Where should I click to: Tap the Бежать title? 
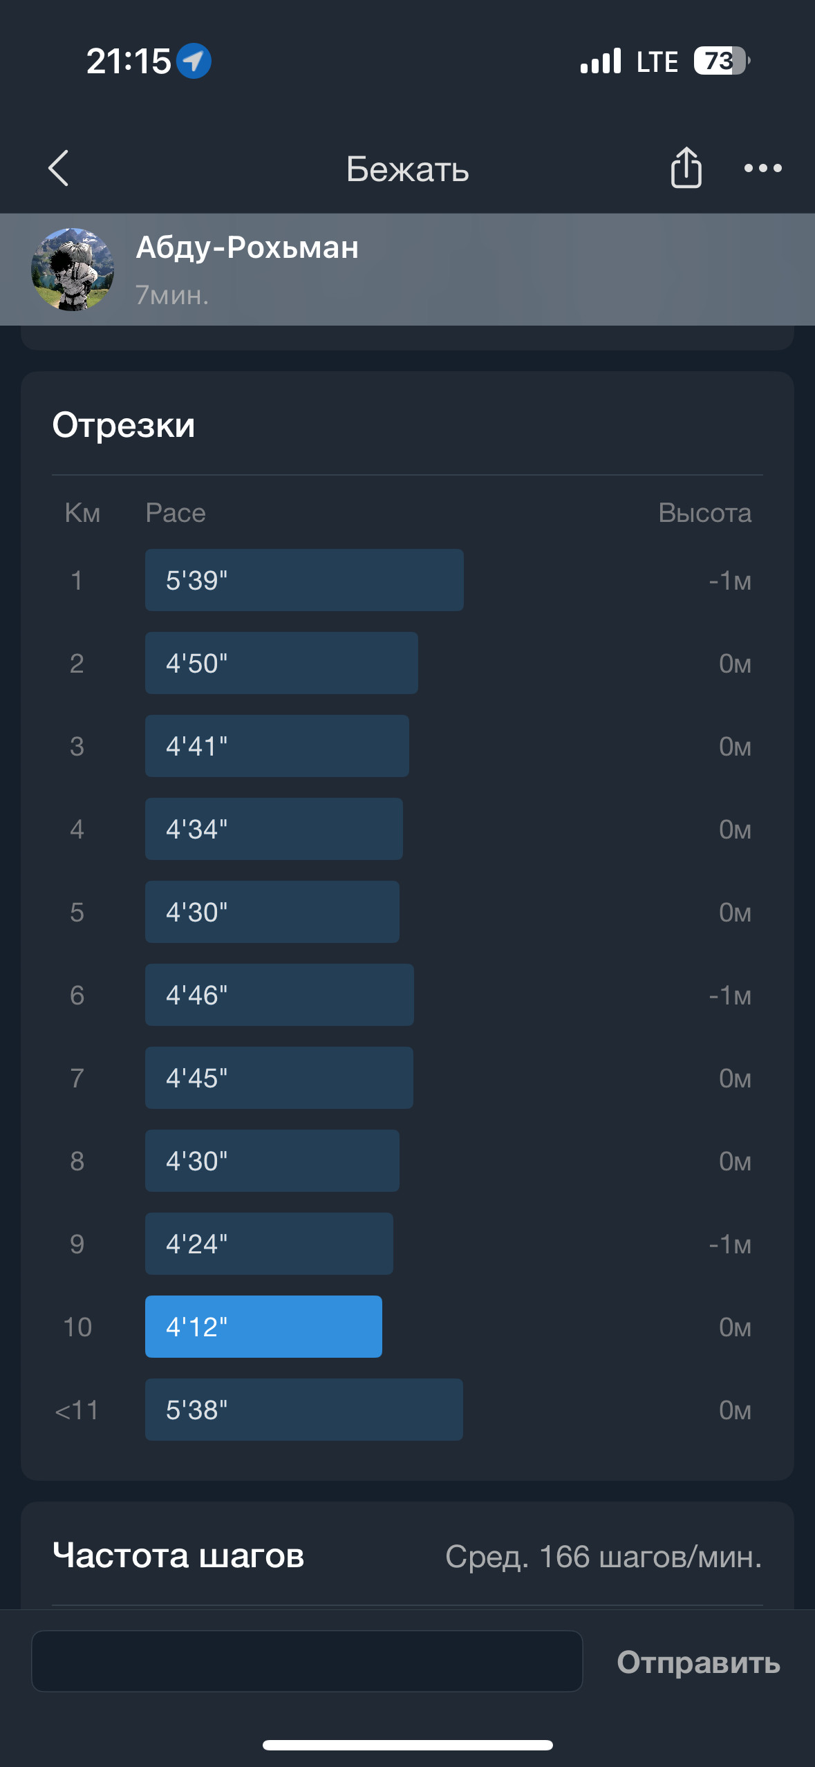point(408,169)
